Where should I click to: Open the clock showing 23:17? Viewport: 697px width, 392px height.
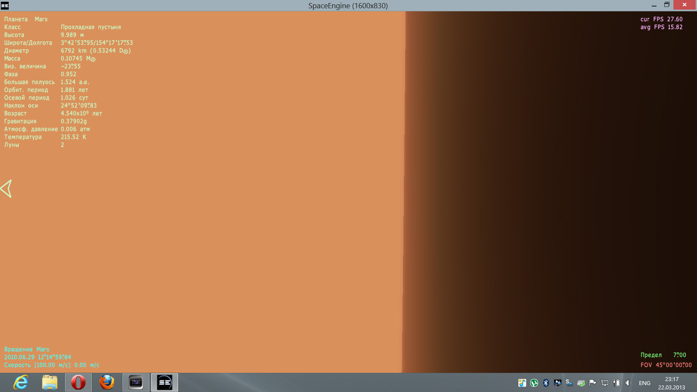(x=671, y=379)
